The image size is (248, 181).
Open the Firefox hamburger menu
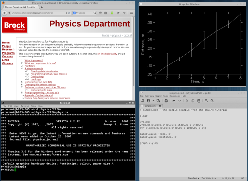coord(131,13)
